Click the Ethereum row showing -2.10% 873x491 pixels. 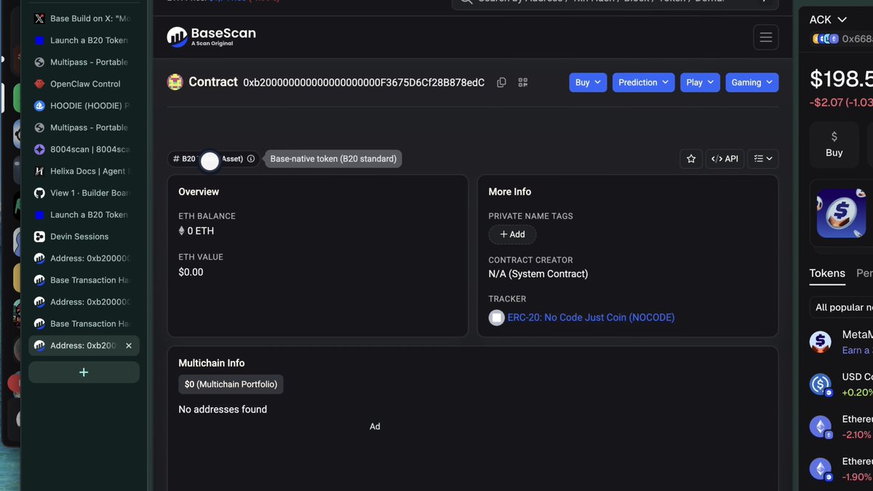tap(841, 426)
